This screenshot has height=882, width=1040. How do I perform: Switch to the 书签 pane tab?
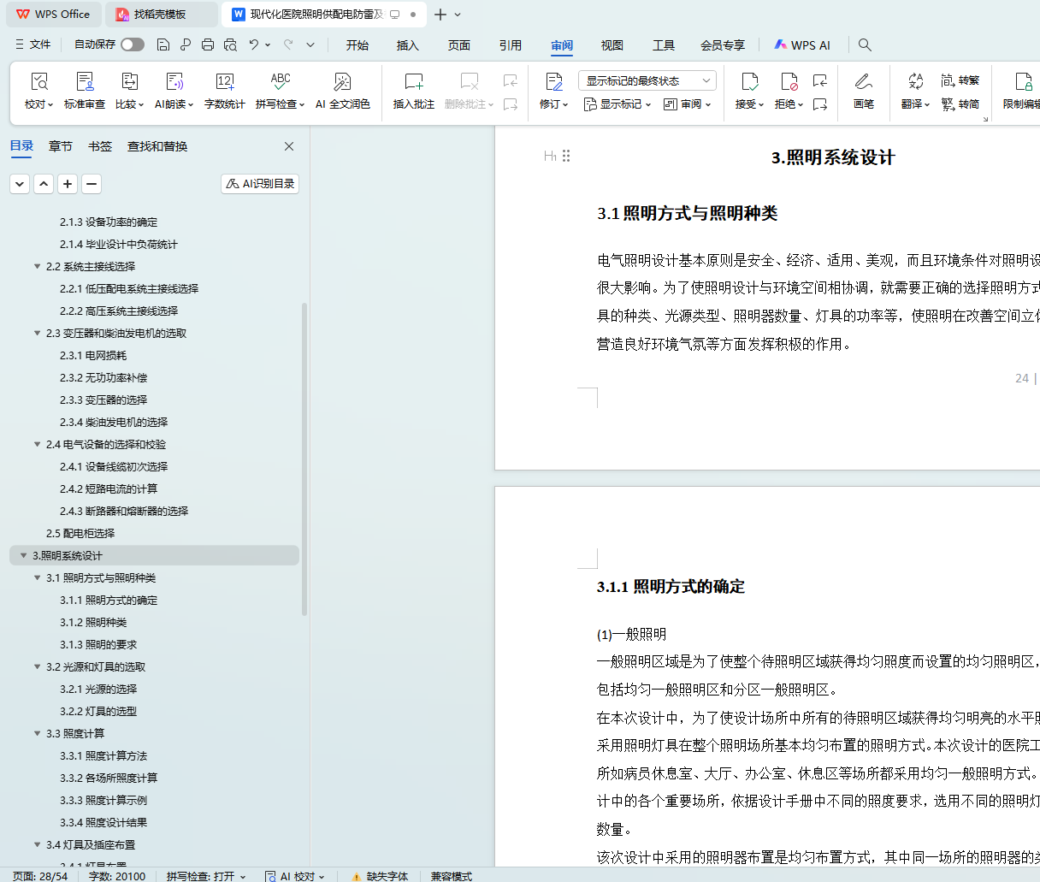point(100,146)
